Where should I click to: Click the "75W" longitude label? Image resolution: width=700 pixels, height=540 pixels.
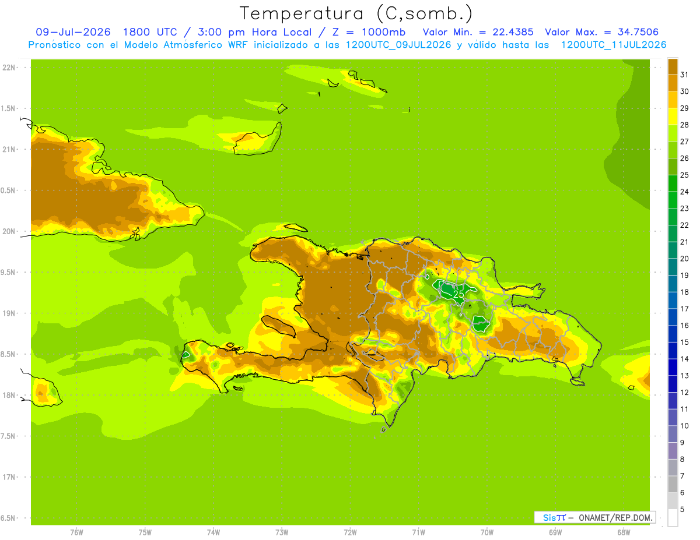point(145,532)
